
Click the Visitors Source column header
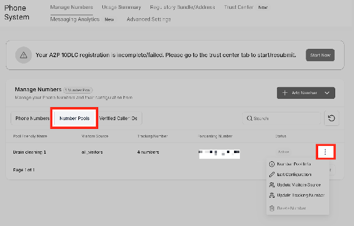coord(95,136)
